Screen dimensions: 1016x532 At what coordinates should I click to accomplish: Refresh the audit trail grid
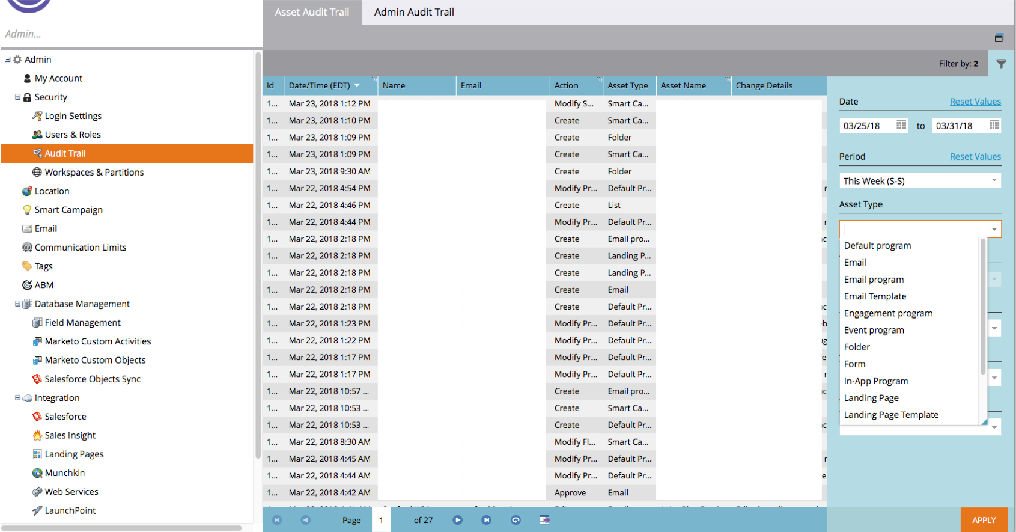516,520
